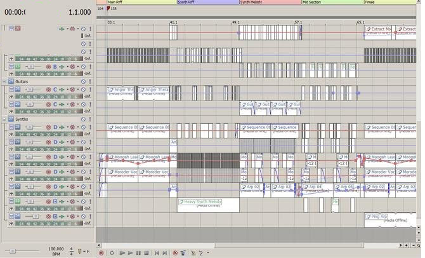Arm track 31 for record

coord(48,172)
